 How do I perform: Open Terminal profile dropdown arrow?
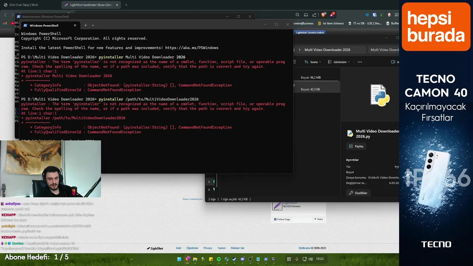93,25
